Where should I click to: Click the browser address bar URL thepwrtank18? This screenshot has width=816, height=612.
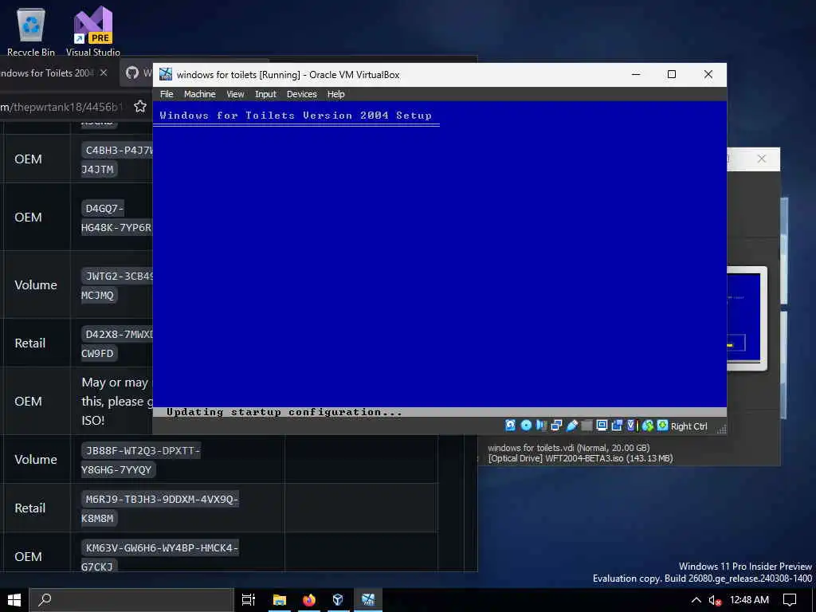click(61, 107)
